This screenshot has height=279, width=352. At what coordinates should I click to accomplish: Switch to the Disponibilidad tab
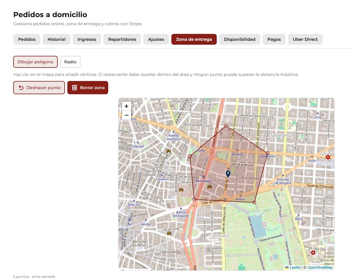(240, 39)
